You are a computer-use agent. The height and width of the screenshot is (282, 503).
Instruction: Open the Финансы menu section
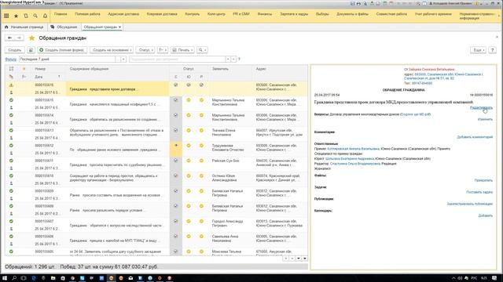pyautogui.click(x=265, y=14)
